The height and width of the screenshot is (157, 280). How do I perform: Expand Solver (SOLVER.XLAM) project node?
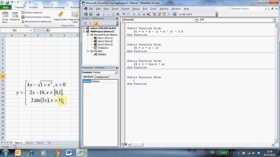point(84,28)
